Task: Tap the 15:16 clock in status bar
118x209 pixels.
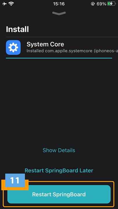Action: pyautogui.click(x=59, y=4)
